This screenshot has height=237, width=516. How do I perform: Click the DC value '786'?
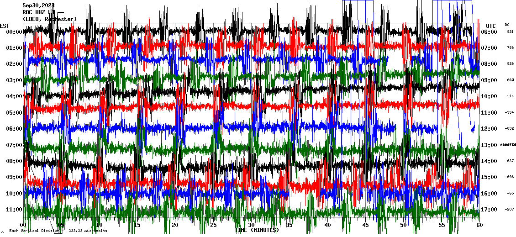coord(511,48)
